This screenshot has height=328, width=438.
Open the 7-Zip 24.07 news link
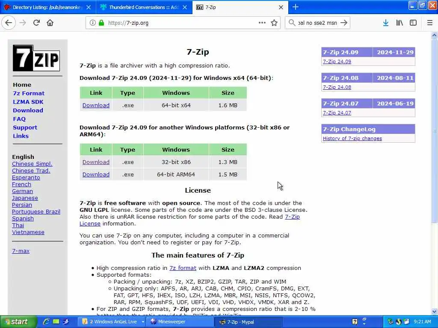point(337,113)
